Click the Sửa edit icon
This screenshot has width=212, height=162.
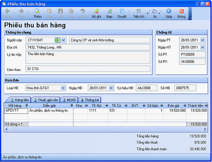(x=49, y=11)
